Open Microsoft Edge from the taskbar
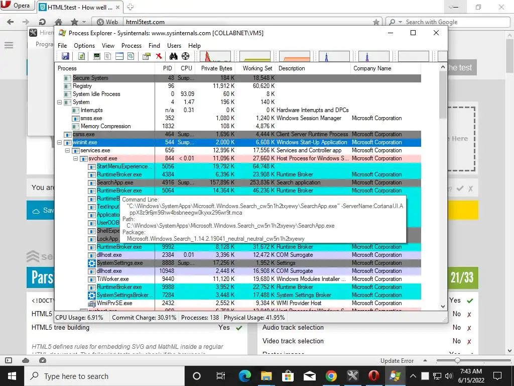Viewport: 514px width, 386px height. pyautogui.click(x=244, y=376)
